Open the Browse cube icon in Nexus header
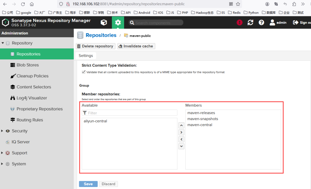 click(x=104, y=23)
